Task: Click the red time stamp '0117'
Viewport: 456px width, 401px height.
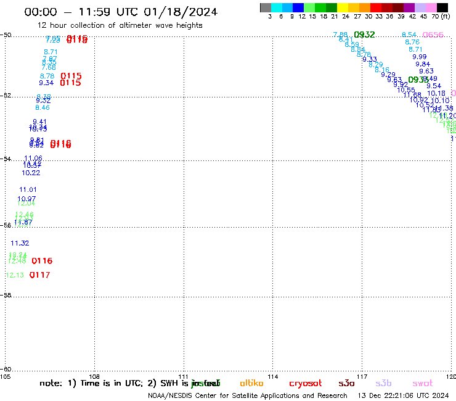Action: pos(40,275)
